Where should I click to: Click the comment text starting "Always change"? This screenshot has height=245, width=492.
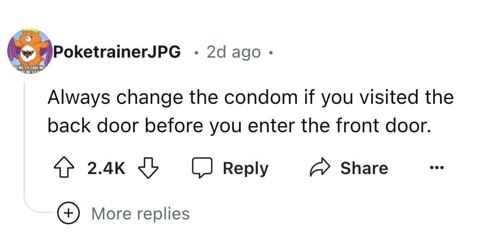click(x=250, y=98)
